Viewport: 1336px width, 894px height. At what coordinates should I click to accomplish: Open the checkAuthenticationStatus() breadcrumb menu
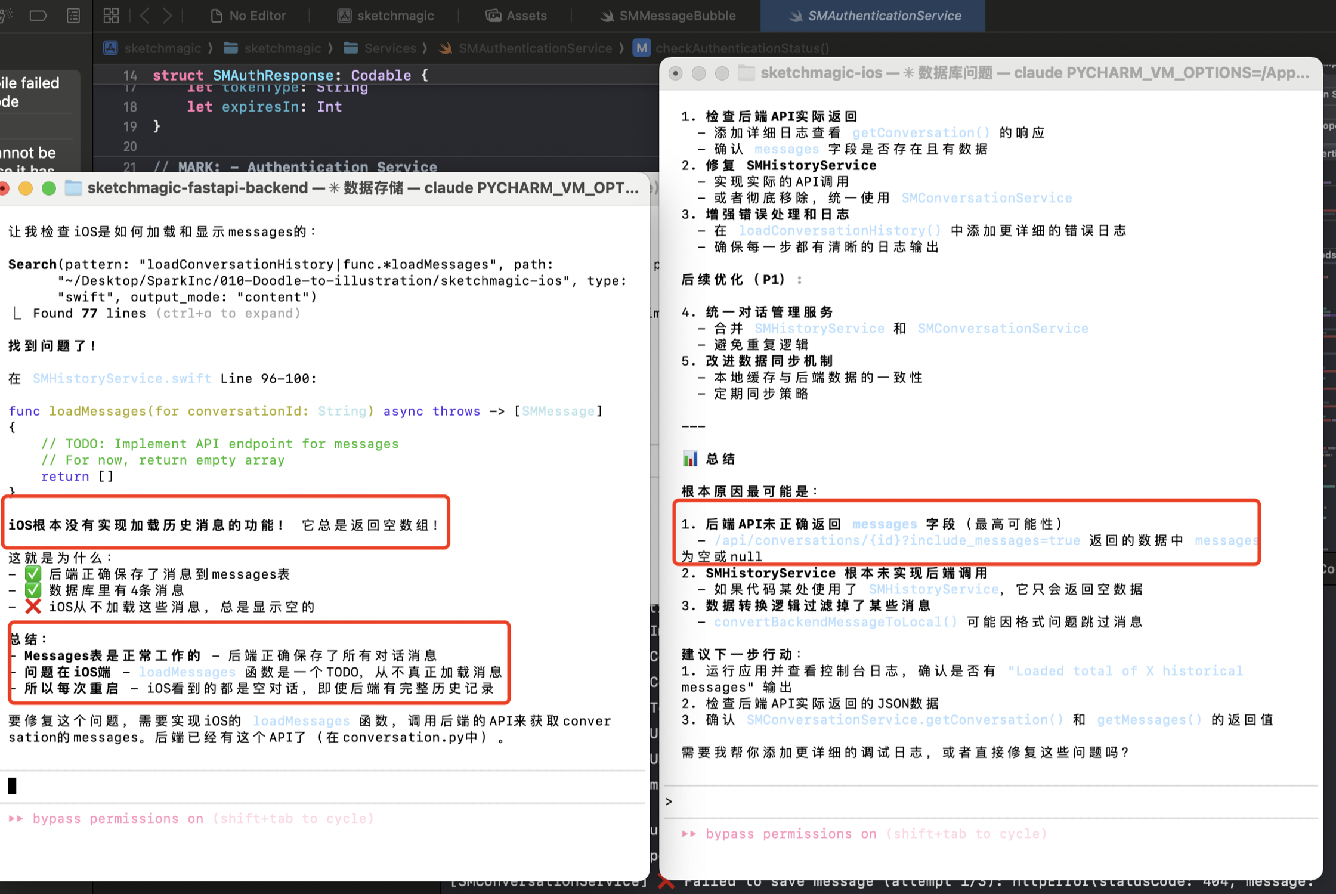click(742, 48)
